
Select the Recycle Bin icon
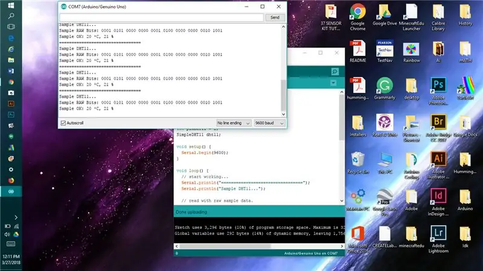click(x=357, y=163)
